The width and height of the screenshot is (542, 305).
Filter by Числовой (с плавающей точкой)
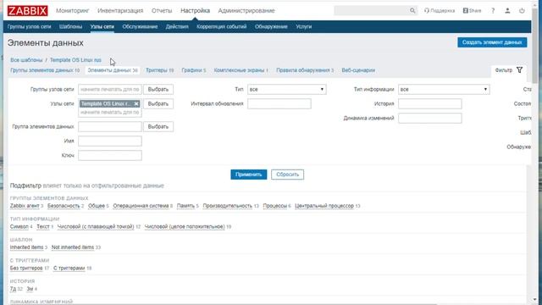pos(96,226)
